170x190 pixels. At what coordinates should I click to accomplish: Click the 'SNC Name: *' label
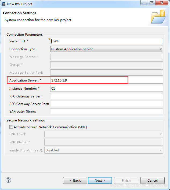(20, 142)
